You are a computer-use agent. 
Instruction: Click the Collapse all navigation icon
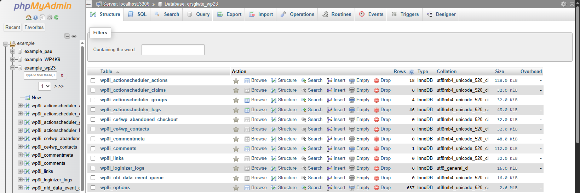[67, 36]
